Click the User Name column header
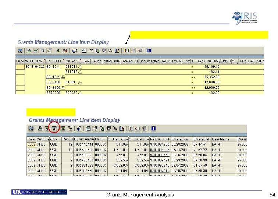Viewport: 278px width, 199px height. click(x=224, y=139)
